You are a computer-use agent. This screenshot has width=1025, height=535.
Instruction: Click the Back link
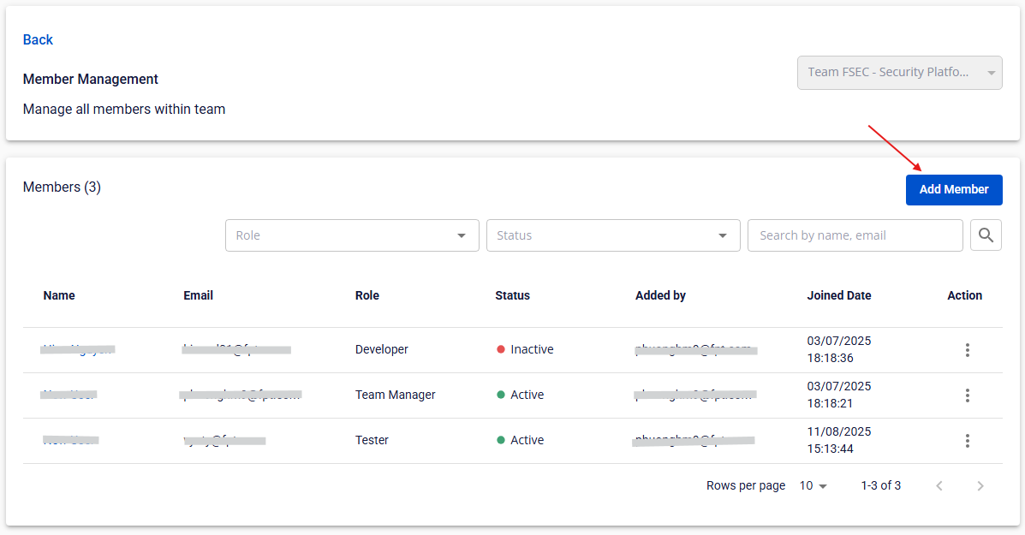coord(38,40)
